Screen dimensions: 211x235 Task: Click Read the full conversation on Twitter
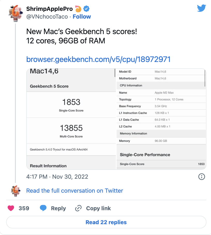(74, 191)
